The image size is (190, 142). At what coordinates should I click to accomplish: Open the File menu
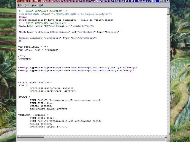coord(20,5)
